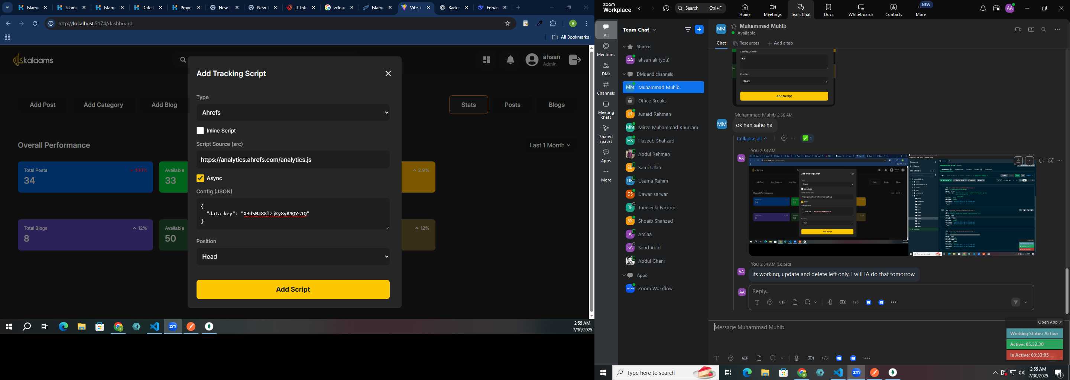1070x380 pixels.
Task: Open the Resources tab in chat
Action: (746, 43)
